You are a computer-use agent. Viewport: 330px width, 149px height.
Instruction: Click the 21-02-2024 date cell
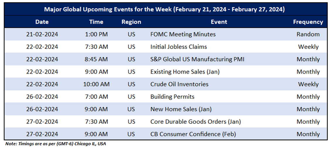pyautogui.click(x=42, y=34)
